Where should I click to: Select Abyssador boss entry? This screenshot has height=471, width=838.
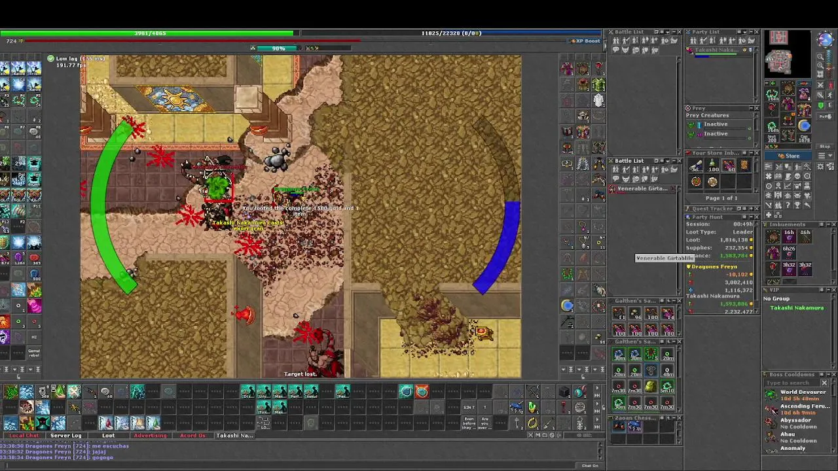797,423
